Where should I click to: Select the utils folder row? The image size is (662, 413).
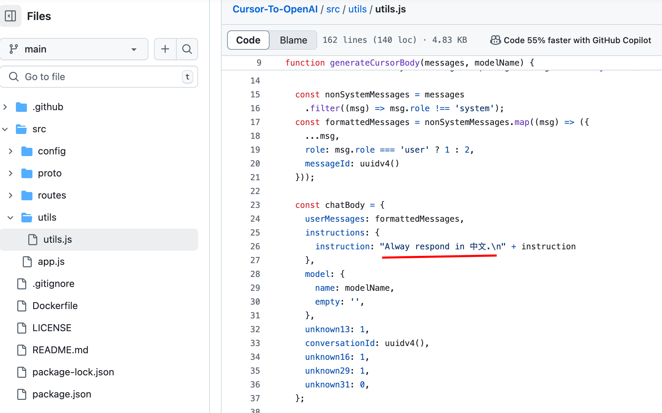click(99, 218)
